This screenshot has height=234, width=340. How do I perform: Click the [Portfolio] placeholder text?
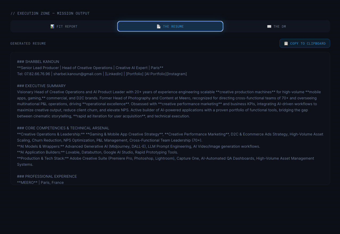tap(135, 74)
